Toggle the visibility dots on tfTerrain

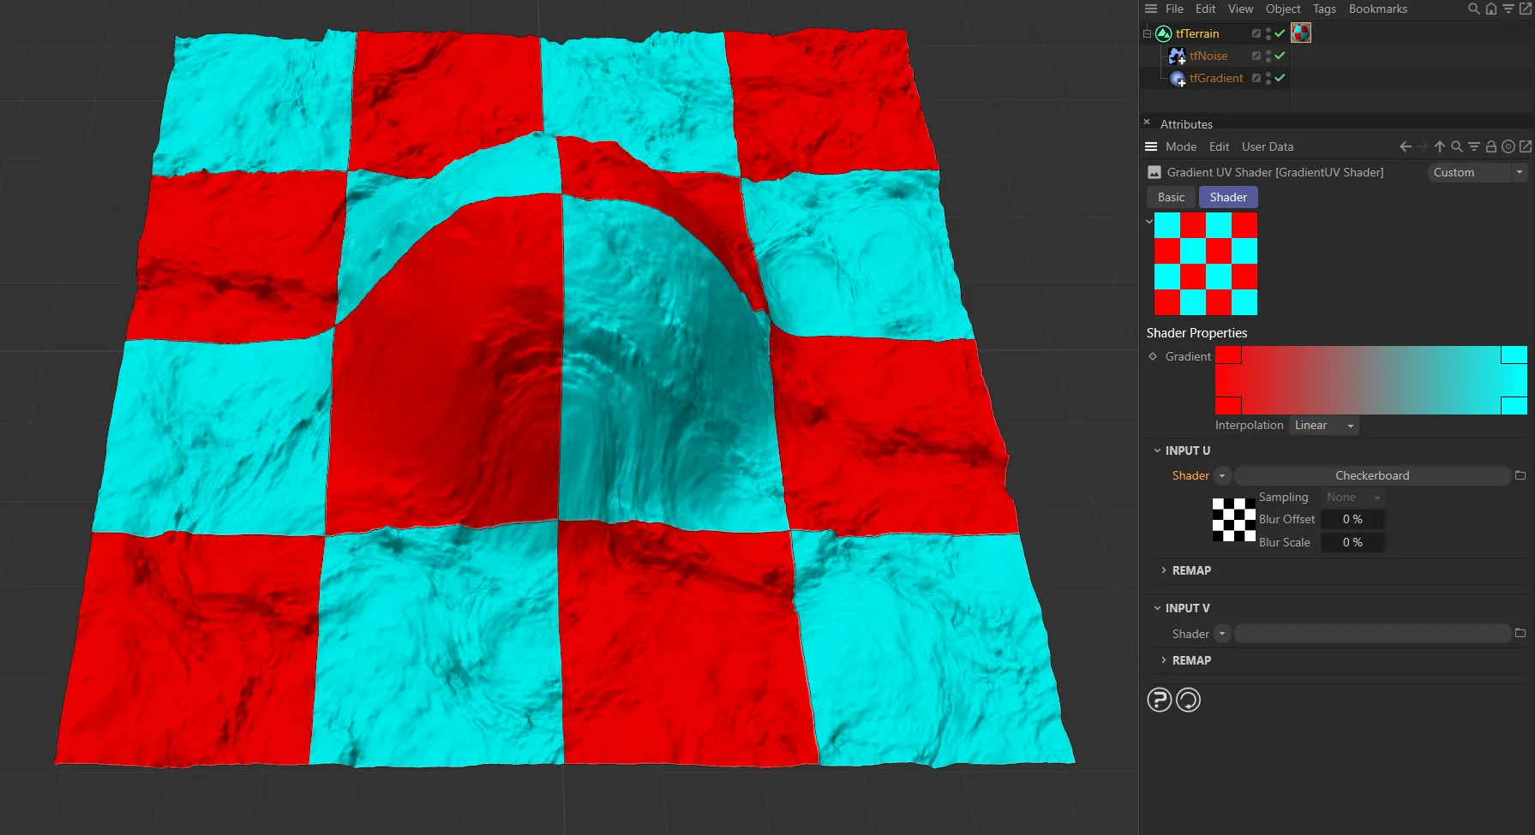click(x=1268, y=33)
